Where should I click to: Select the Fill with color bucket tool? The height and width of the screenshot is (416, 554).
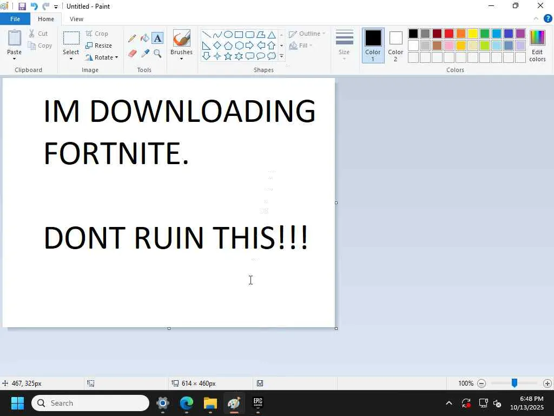click(x=145, y=38)
